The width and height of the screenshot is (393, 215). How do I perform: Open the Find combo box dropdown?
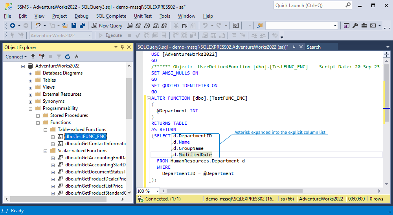pos(335,26)
